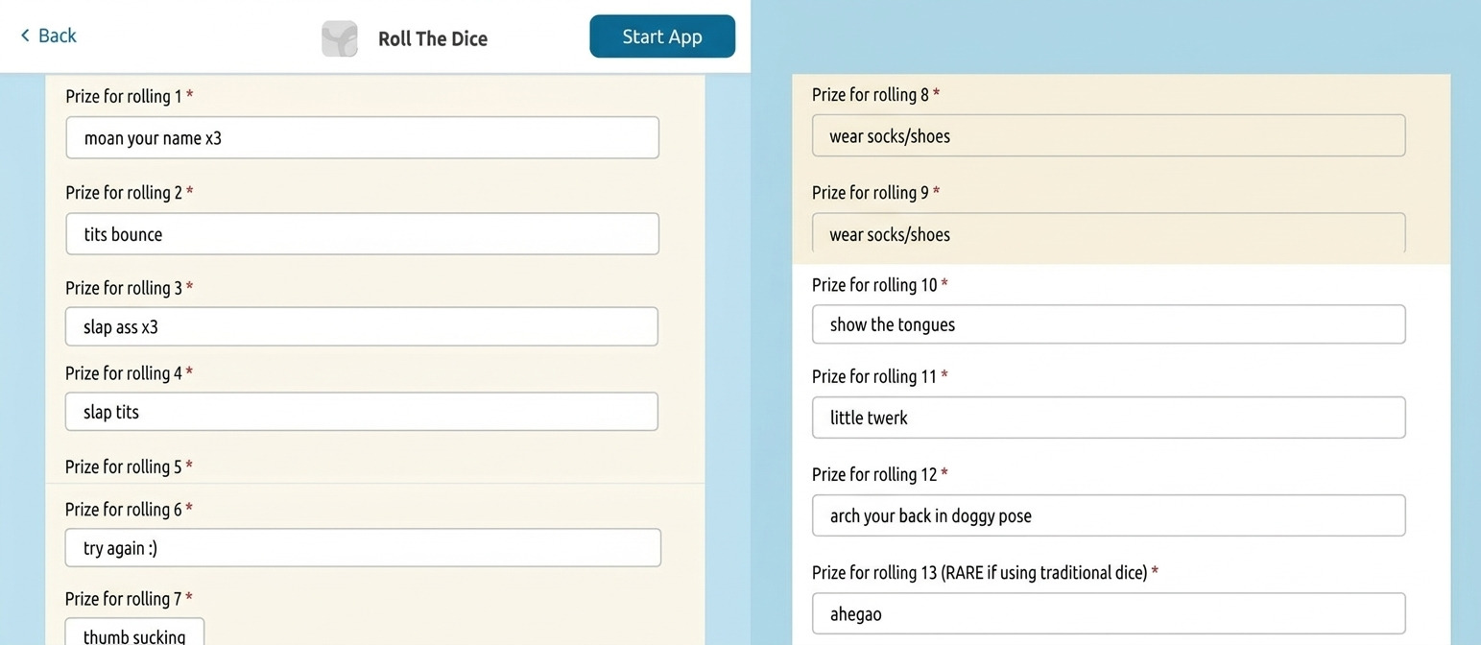Click the 'little twerk' input for rolling 11
The height and width of the screenshot is (645, 1481).
[1109, 418]
